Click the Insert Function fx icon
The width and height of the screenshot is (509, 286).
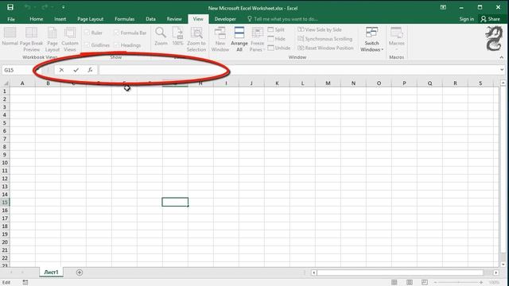[90, 70]
